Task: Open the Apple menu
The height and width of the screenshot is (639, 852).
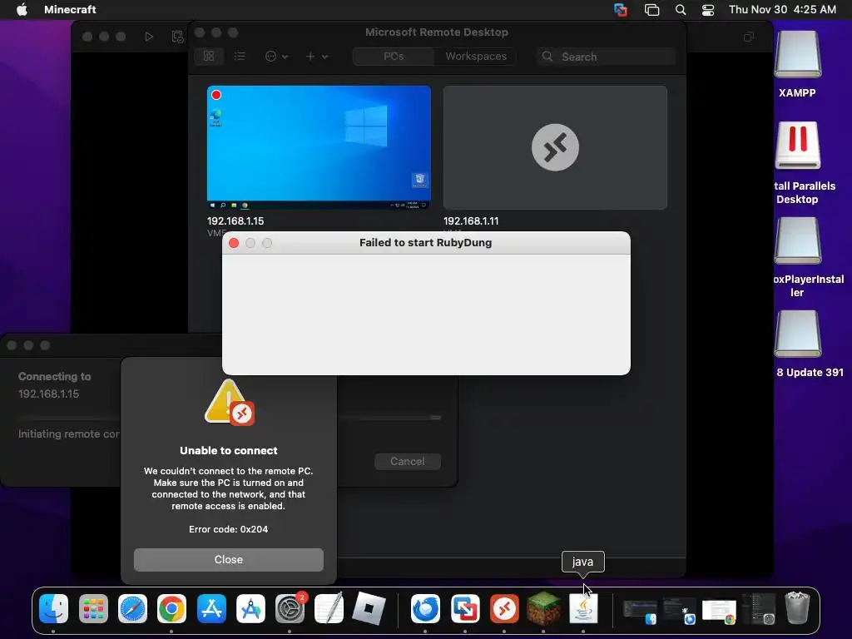Action: [22, 9]
